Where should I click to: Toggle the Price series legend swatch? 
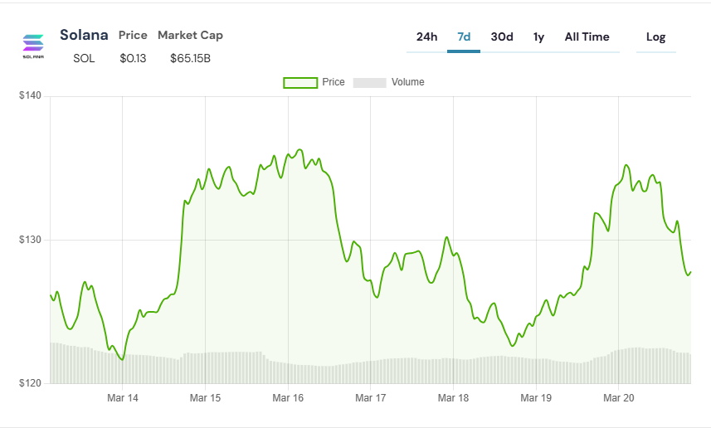tap(300, 82)
